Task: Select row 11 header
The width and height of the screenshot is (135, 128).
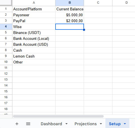Action: [6, 68]
